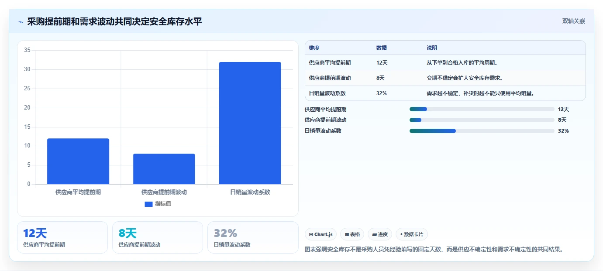Click y-axis tick label 35
Viewport: 603px width, 271px height.
[x=27, y=50]
